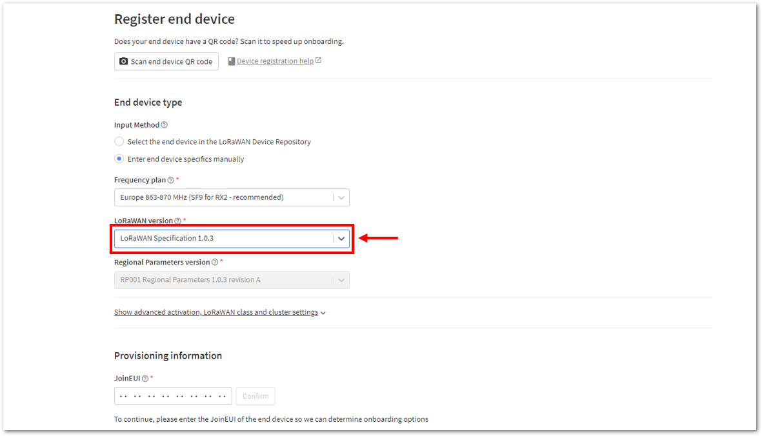Open the Input Method help tooltip icon

coord(165,124)
